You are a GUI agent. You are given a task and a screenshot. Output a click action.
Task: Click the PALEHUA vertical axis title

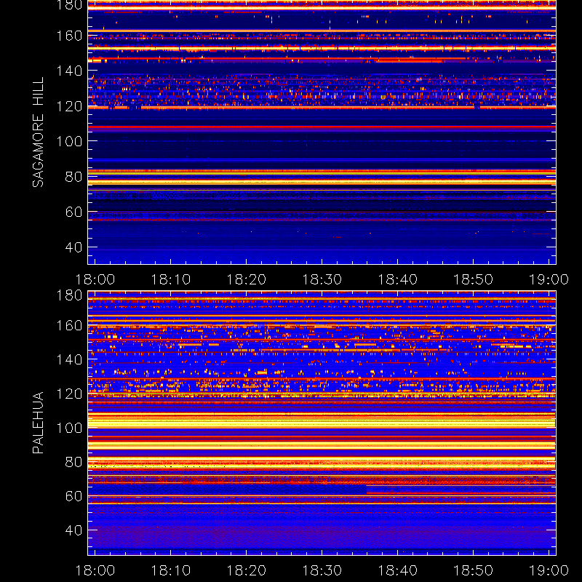click(x=39, y=423)
